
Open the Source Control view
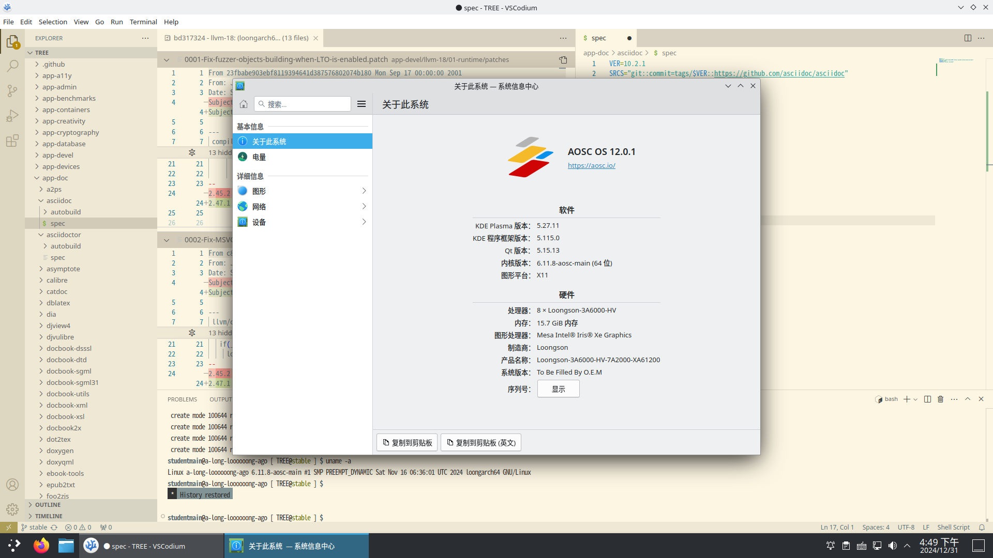[12, 91]
